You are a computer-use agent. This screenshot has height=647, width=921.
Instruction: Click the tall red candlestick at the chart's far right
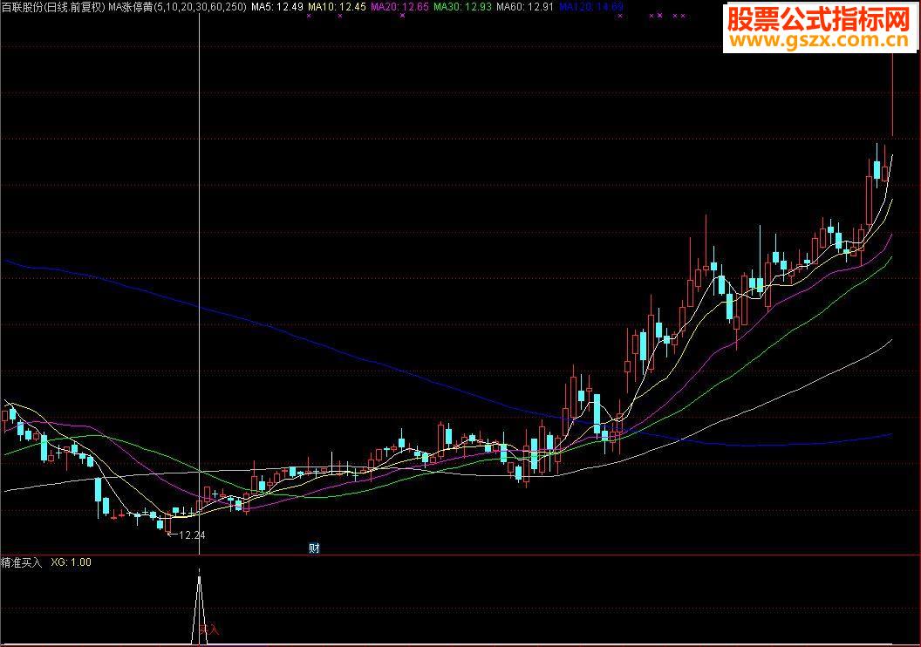(x=892, y=94)
